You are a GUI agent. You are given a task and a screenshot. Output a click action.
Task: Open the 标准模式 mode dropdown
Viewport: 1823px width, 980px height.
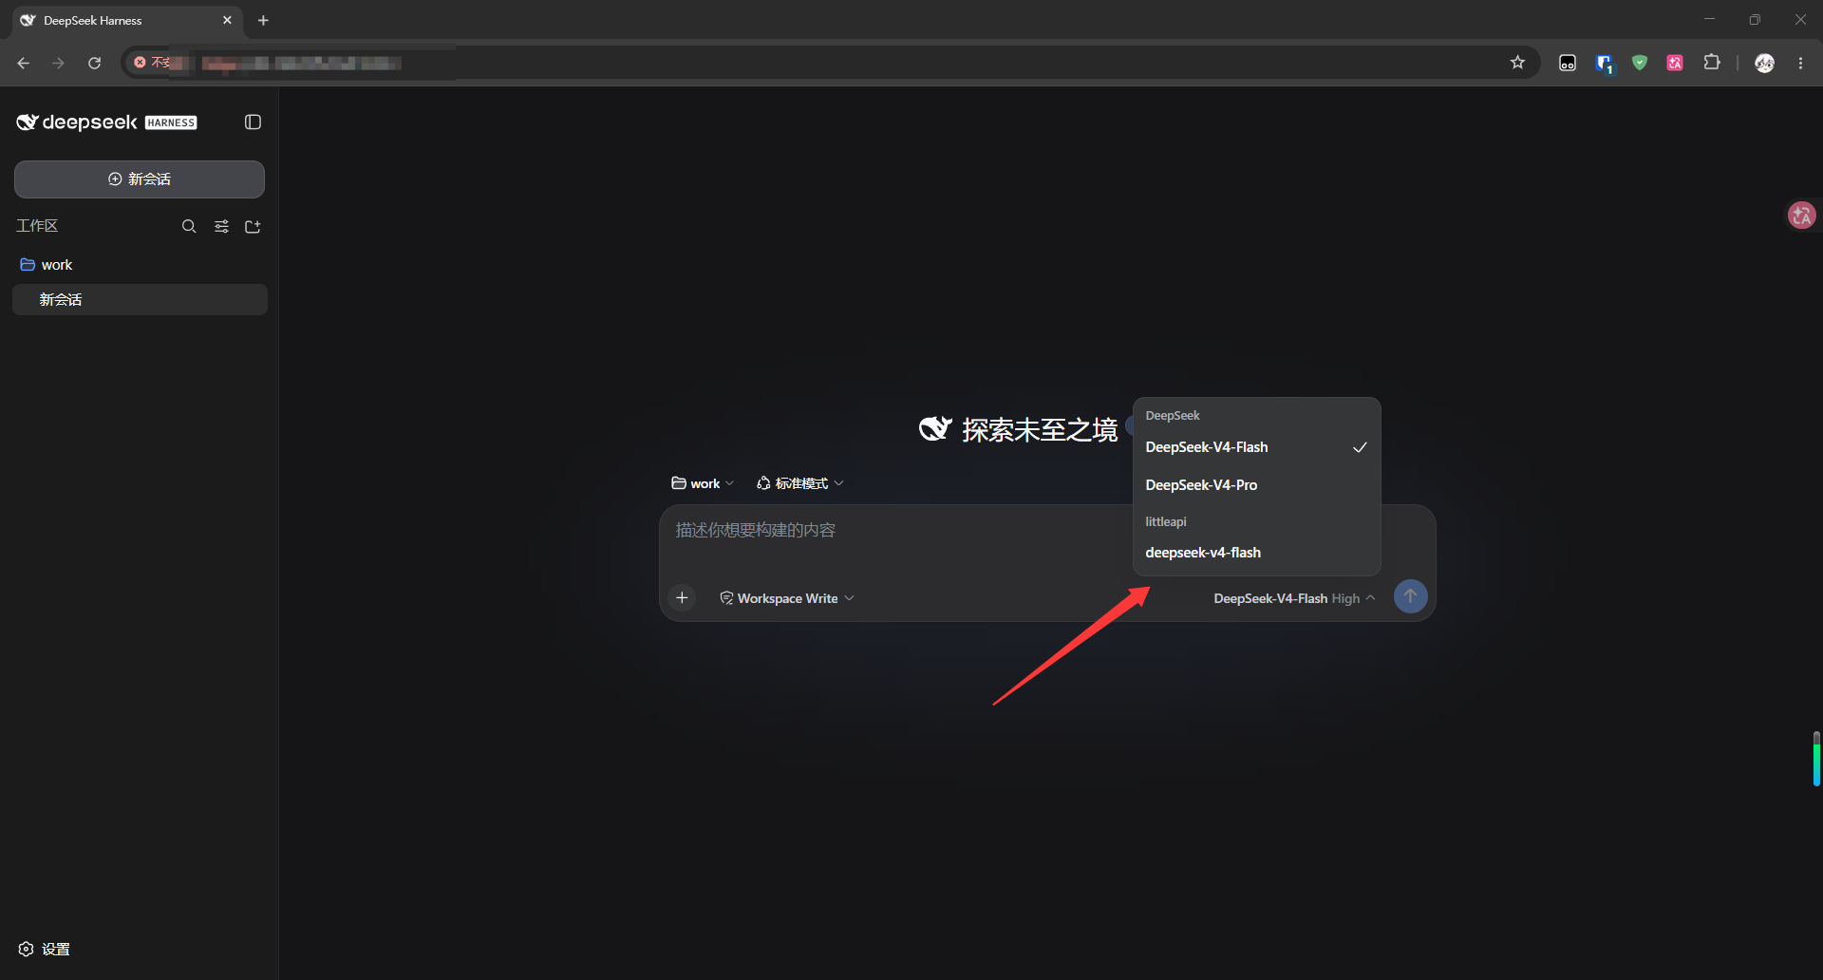point(800,483)
